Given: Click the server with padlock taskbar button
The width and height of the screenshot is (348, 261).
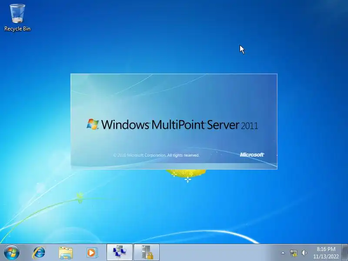Looking at the screenshot, I should click(x=147, y=252).
